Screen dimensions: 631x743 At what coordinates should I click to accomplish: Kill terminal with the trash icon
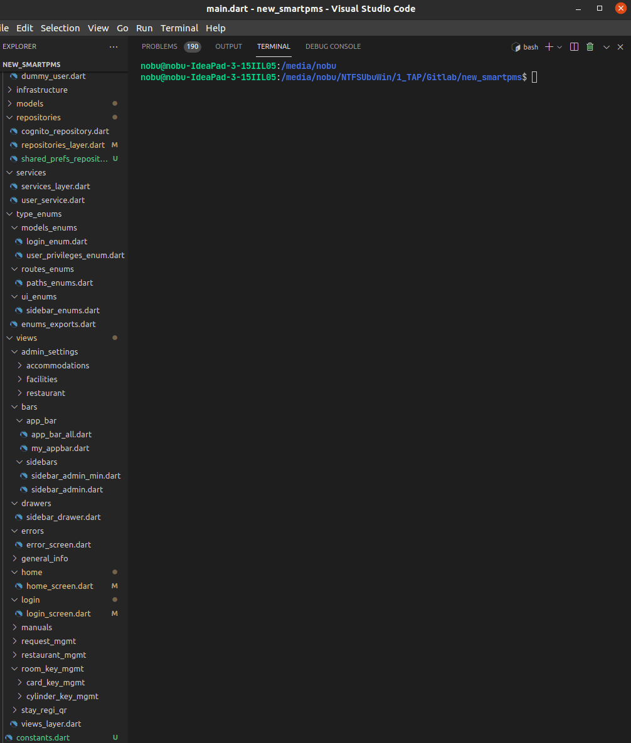590,47
